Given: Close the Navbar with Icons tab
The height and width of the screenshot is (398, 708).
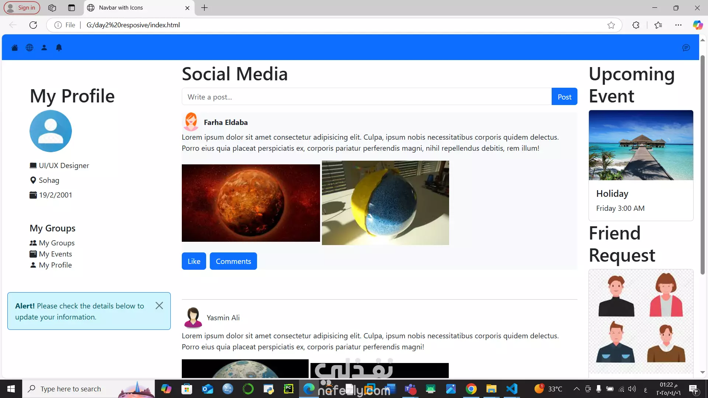Looking at the screenshot, I should click(187, 8).
